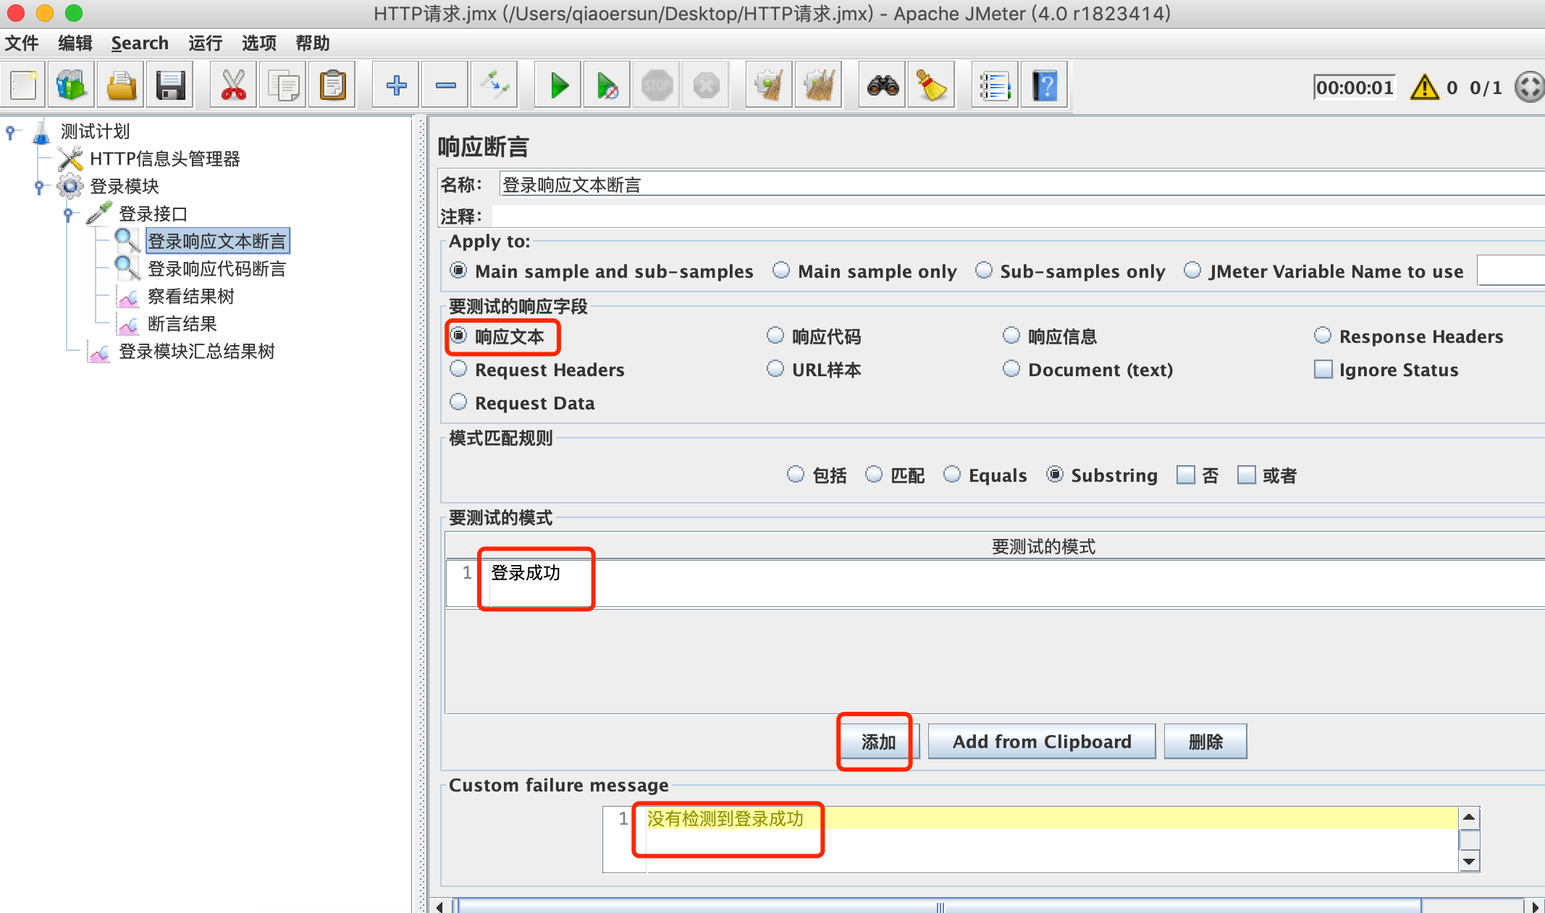
Task: Click the Save floppy disk icon
Action: (171, 86)
